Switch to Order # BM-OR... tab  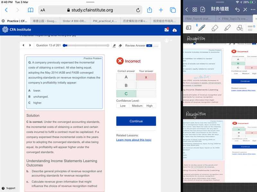coord(75,21)
